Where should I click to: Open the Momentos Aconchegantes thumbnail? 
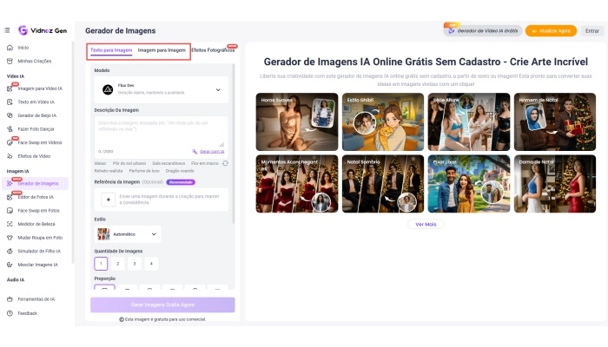coord(297,184)
